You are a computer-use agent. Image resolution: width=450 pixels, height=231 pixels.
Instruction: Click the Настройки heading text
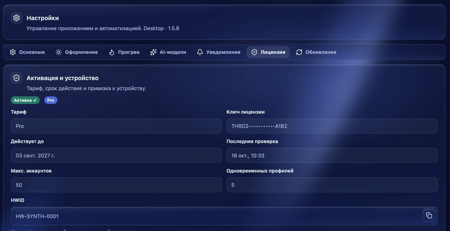(43, 18)
